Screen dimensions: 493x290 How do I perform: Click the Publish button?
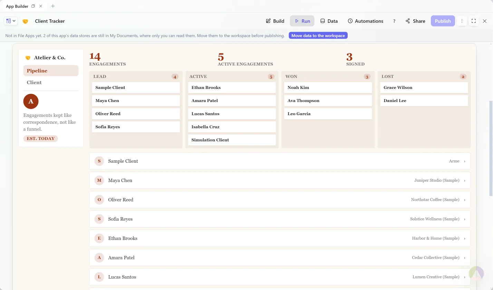(x=443, y=21)
